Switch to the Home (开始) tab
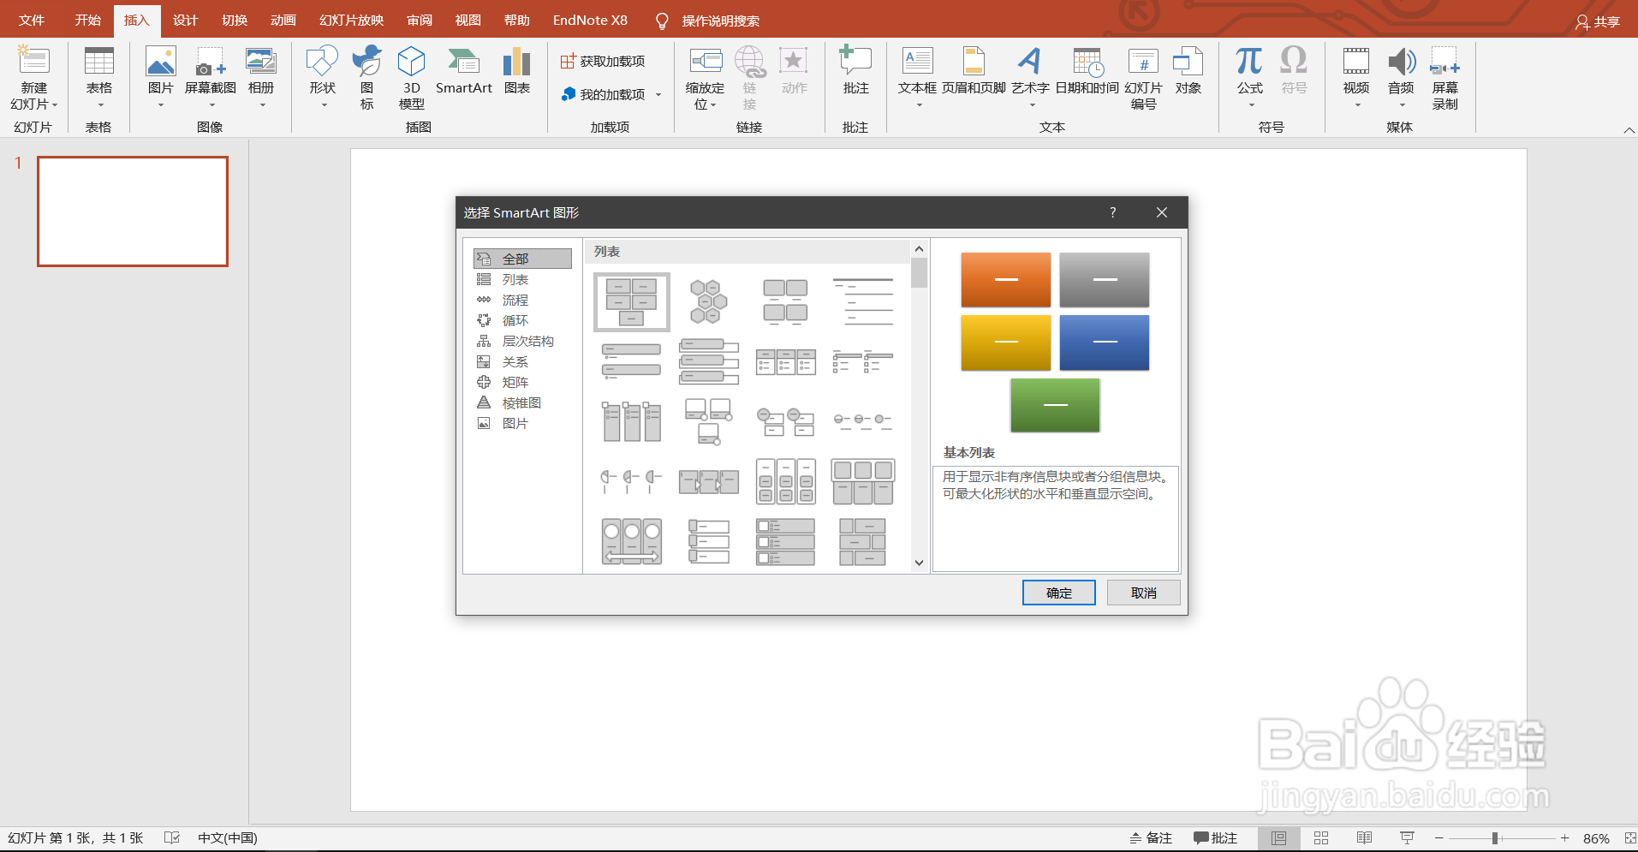This screenshot has width=1638, height=852. pos(87,21)
